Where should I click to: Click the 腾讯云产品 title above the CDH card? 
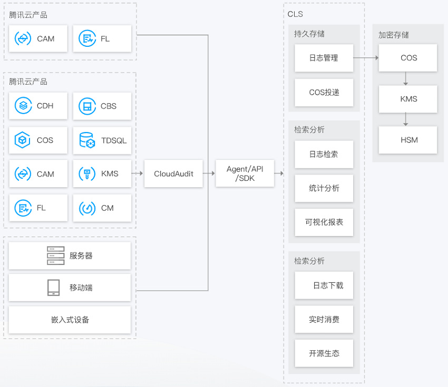(x=28, y=82)
